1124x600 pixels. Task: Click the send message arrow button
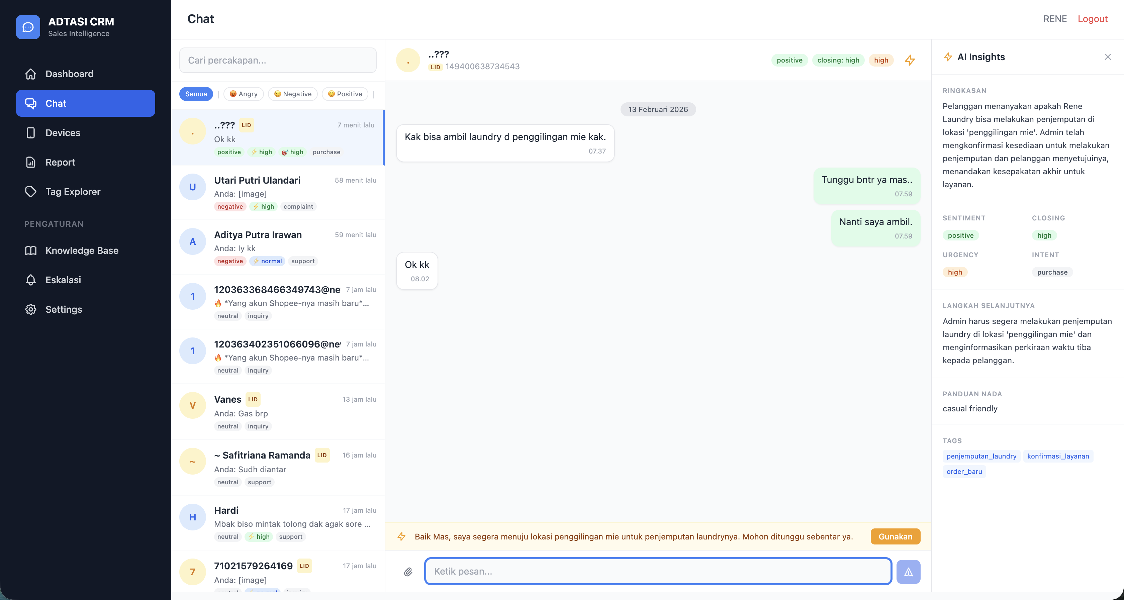tap(908, 572)
